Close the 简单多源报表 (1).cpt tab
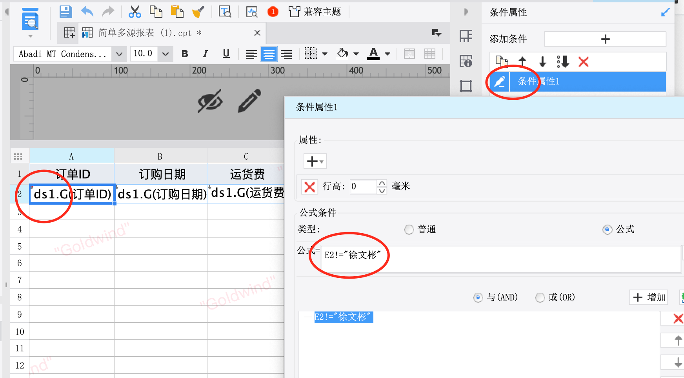The height and width of the screenshot is (378, 684). pyautogui.click(x=257, y=33)
